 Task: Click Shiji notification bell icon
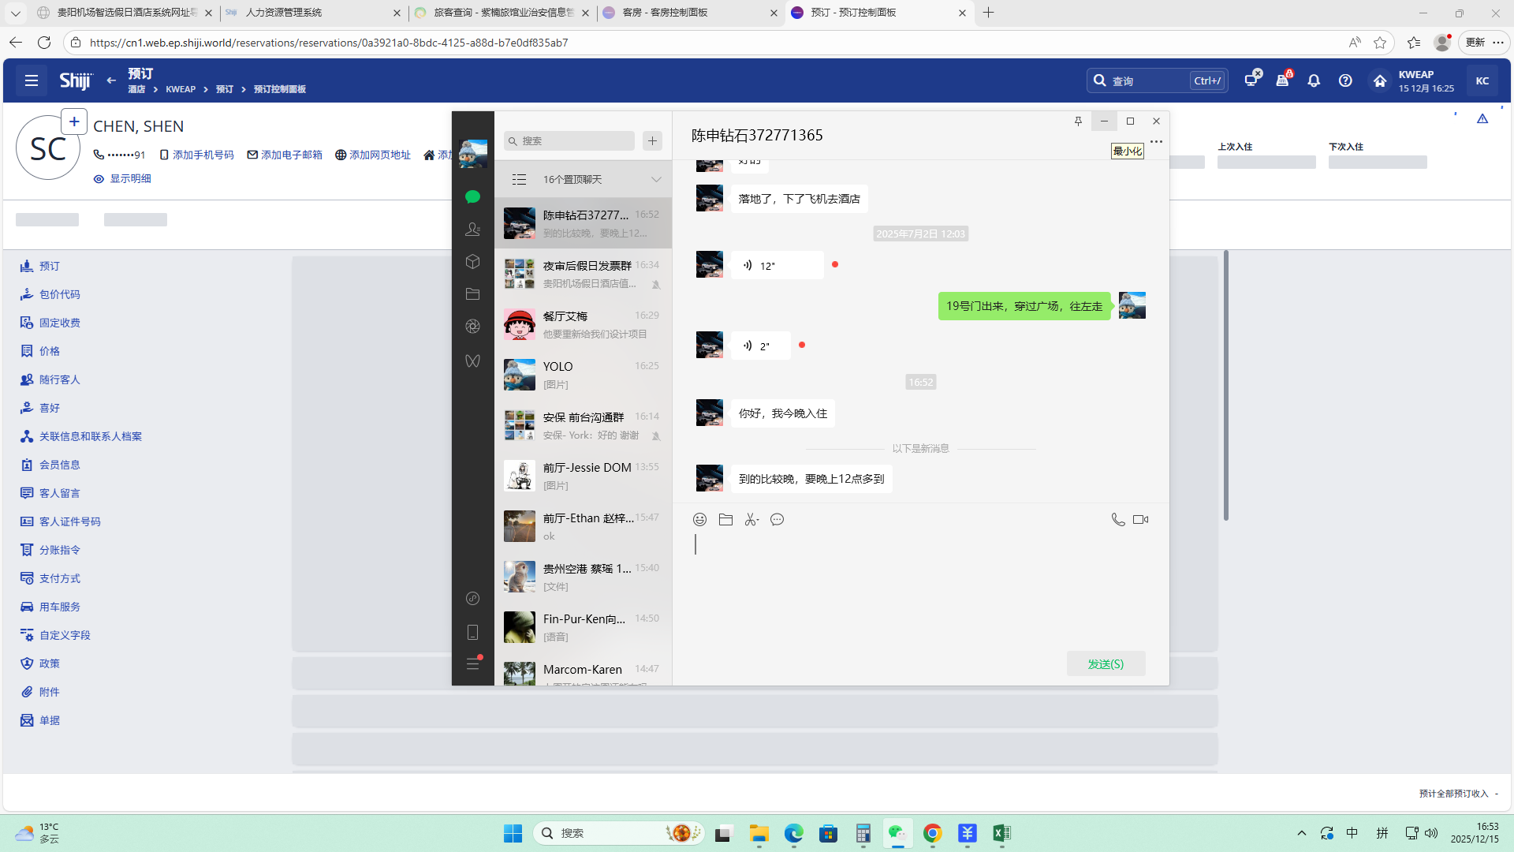pyautogui.click(x=1314, y=80)
